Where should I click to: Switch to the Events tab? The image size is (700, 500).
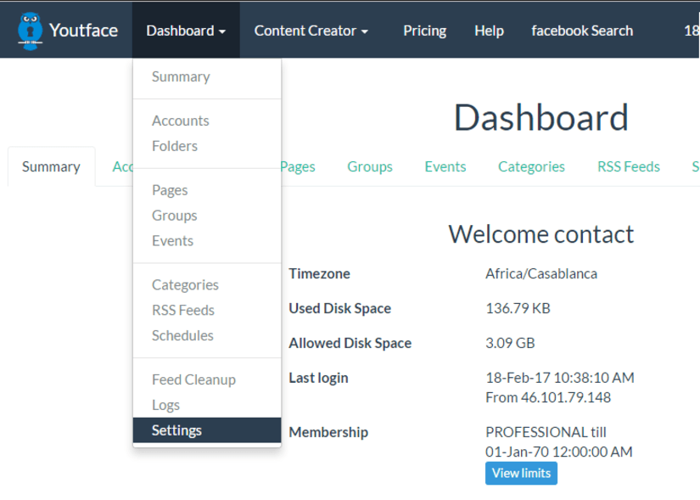445,166
